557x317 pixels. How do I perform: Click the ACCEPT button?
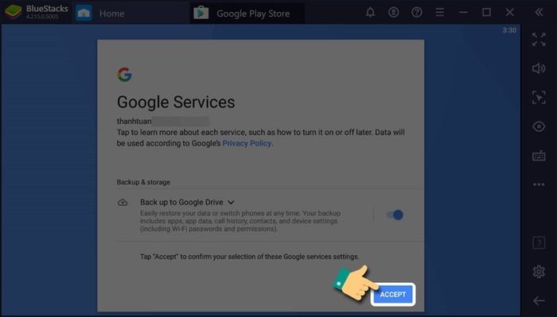(x=393, y=294)
